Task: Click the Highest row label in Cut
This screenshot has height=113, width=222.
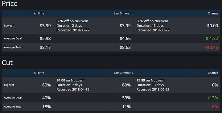Action: tap(9, 85)
